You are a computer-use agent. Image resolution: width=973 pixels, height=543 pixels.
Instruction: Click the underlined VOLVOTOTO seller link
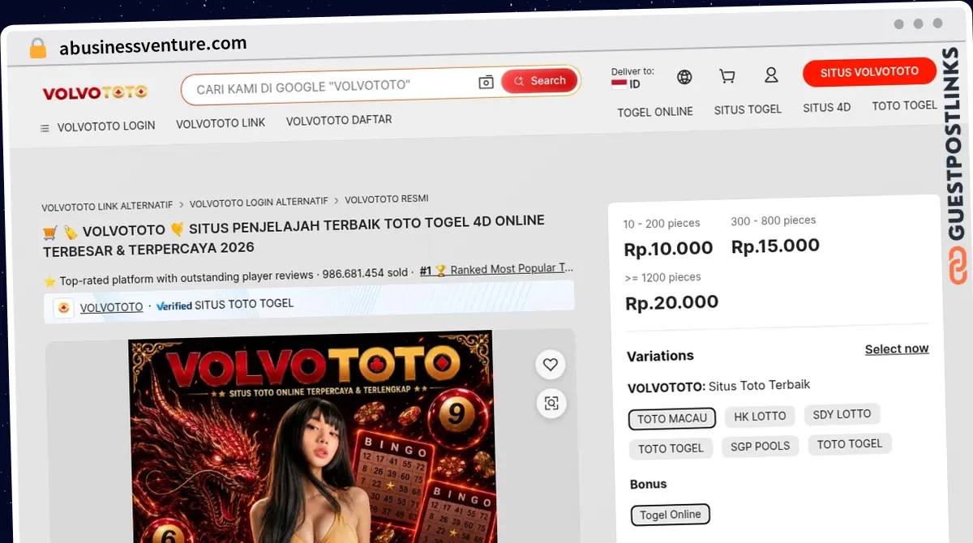111,307
